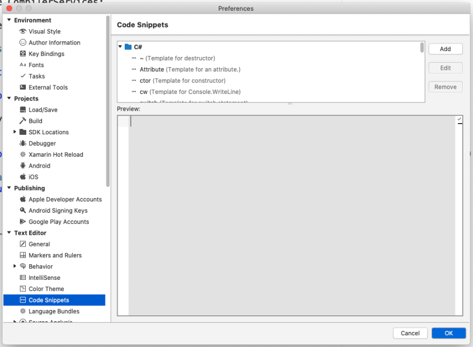This screenshot has width=473, height=347.
Task: Click the Remove snippet button
Action: click(x=445, y=87)
